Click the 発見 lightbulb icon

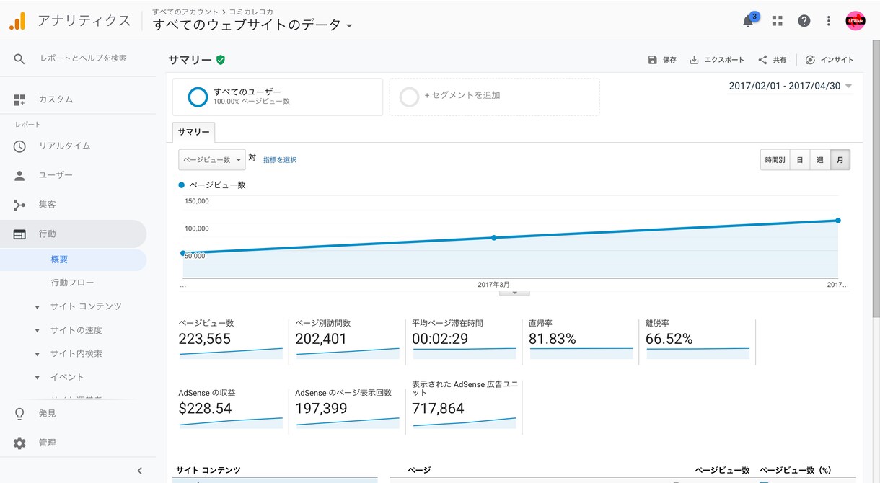[19, 413]
